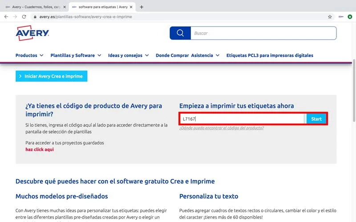The image size is (356, 222).
Task: Select the 'software para etiquetas | Avery' tab
Action: click(x=102, y=7)
